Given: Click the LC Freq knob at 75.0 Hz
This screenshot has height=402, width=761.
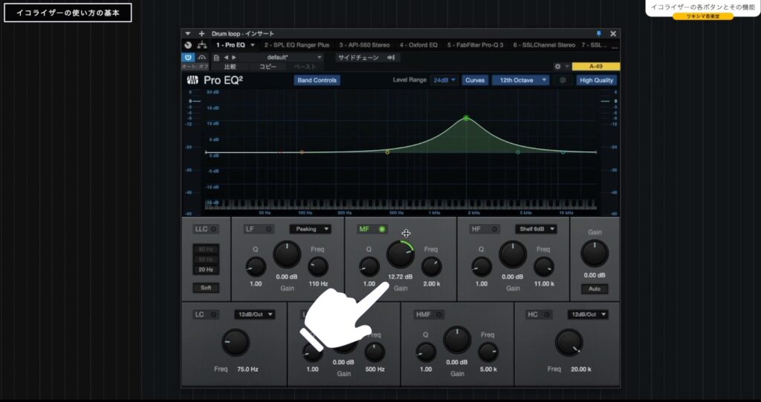Looking at the screenshot, I should (x=236, y=343).
